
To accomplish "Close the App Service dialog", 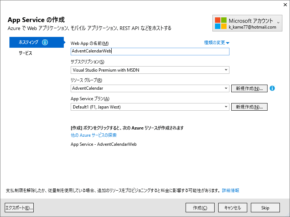I will (285, 5).
